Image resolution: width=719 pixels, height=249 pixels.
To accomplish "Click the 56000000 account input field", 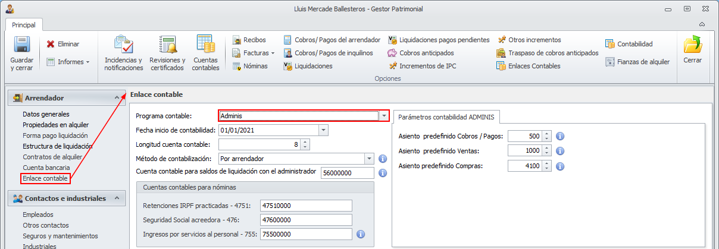I will coord(348,173).
